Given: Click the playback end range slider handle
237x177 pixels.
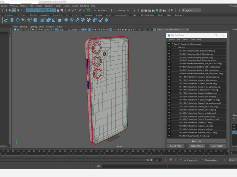Looking at the screenshot, I should (151, 160).
